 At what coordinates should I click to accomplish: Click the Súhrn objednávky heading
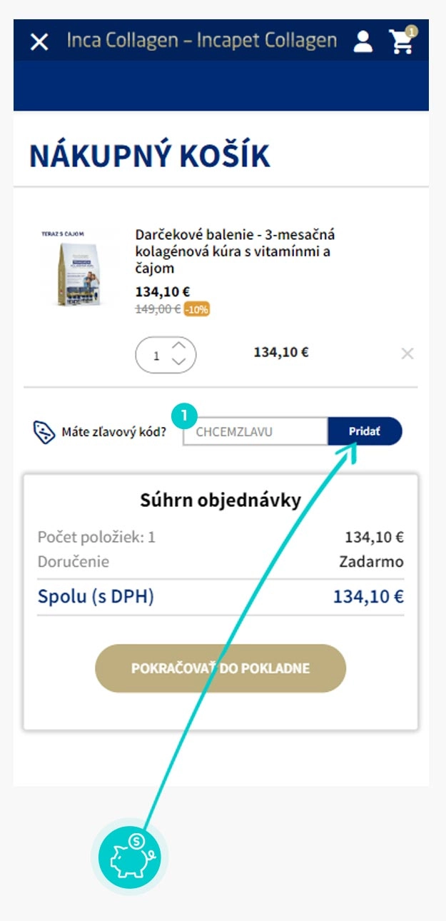pyautogui.click(x=221, y=500)
